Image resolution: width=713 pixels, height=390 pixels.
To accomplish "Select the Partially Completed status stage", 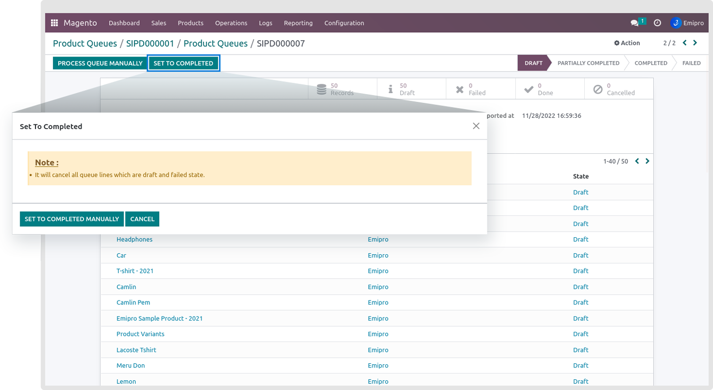I will pyautogui.click(x=588, y=63).
